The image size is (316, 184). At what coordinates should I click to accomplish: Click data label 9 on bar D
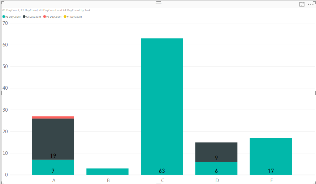coord(216,158)
